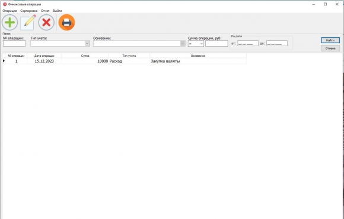Open the Отчет menu
This screenshot has height=219, width=344.
[45, 11]
